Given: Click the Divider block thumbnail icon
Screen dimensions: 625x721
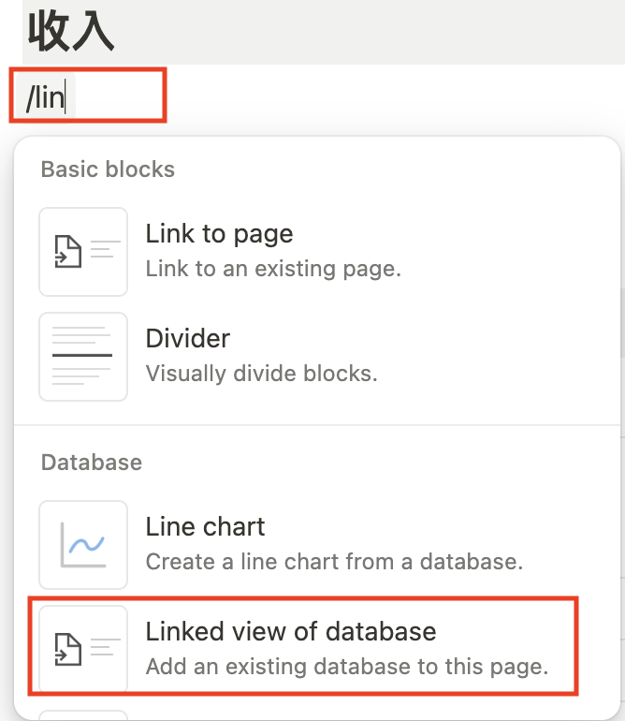Looking at the screenshot, I should click(x=82, y=356).
